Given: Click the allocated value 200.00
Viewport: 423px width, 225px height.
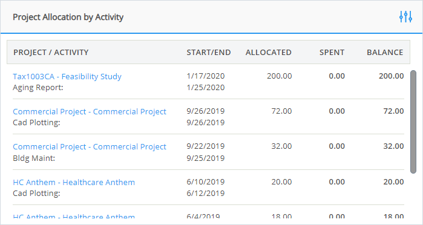Looking at the screenshot, I should [280, 76].
